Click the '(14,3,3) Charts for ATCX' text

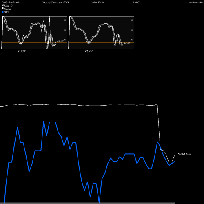[55, 2]
